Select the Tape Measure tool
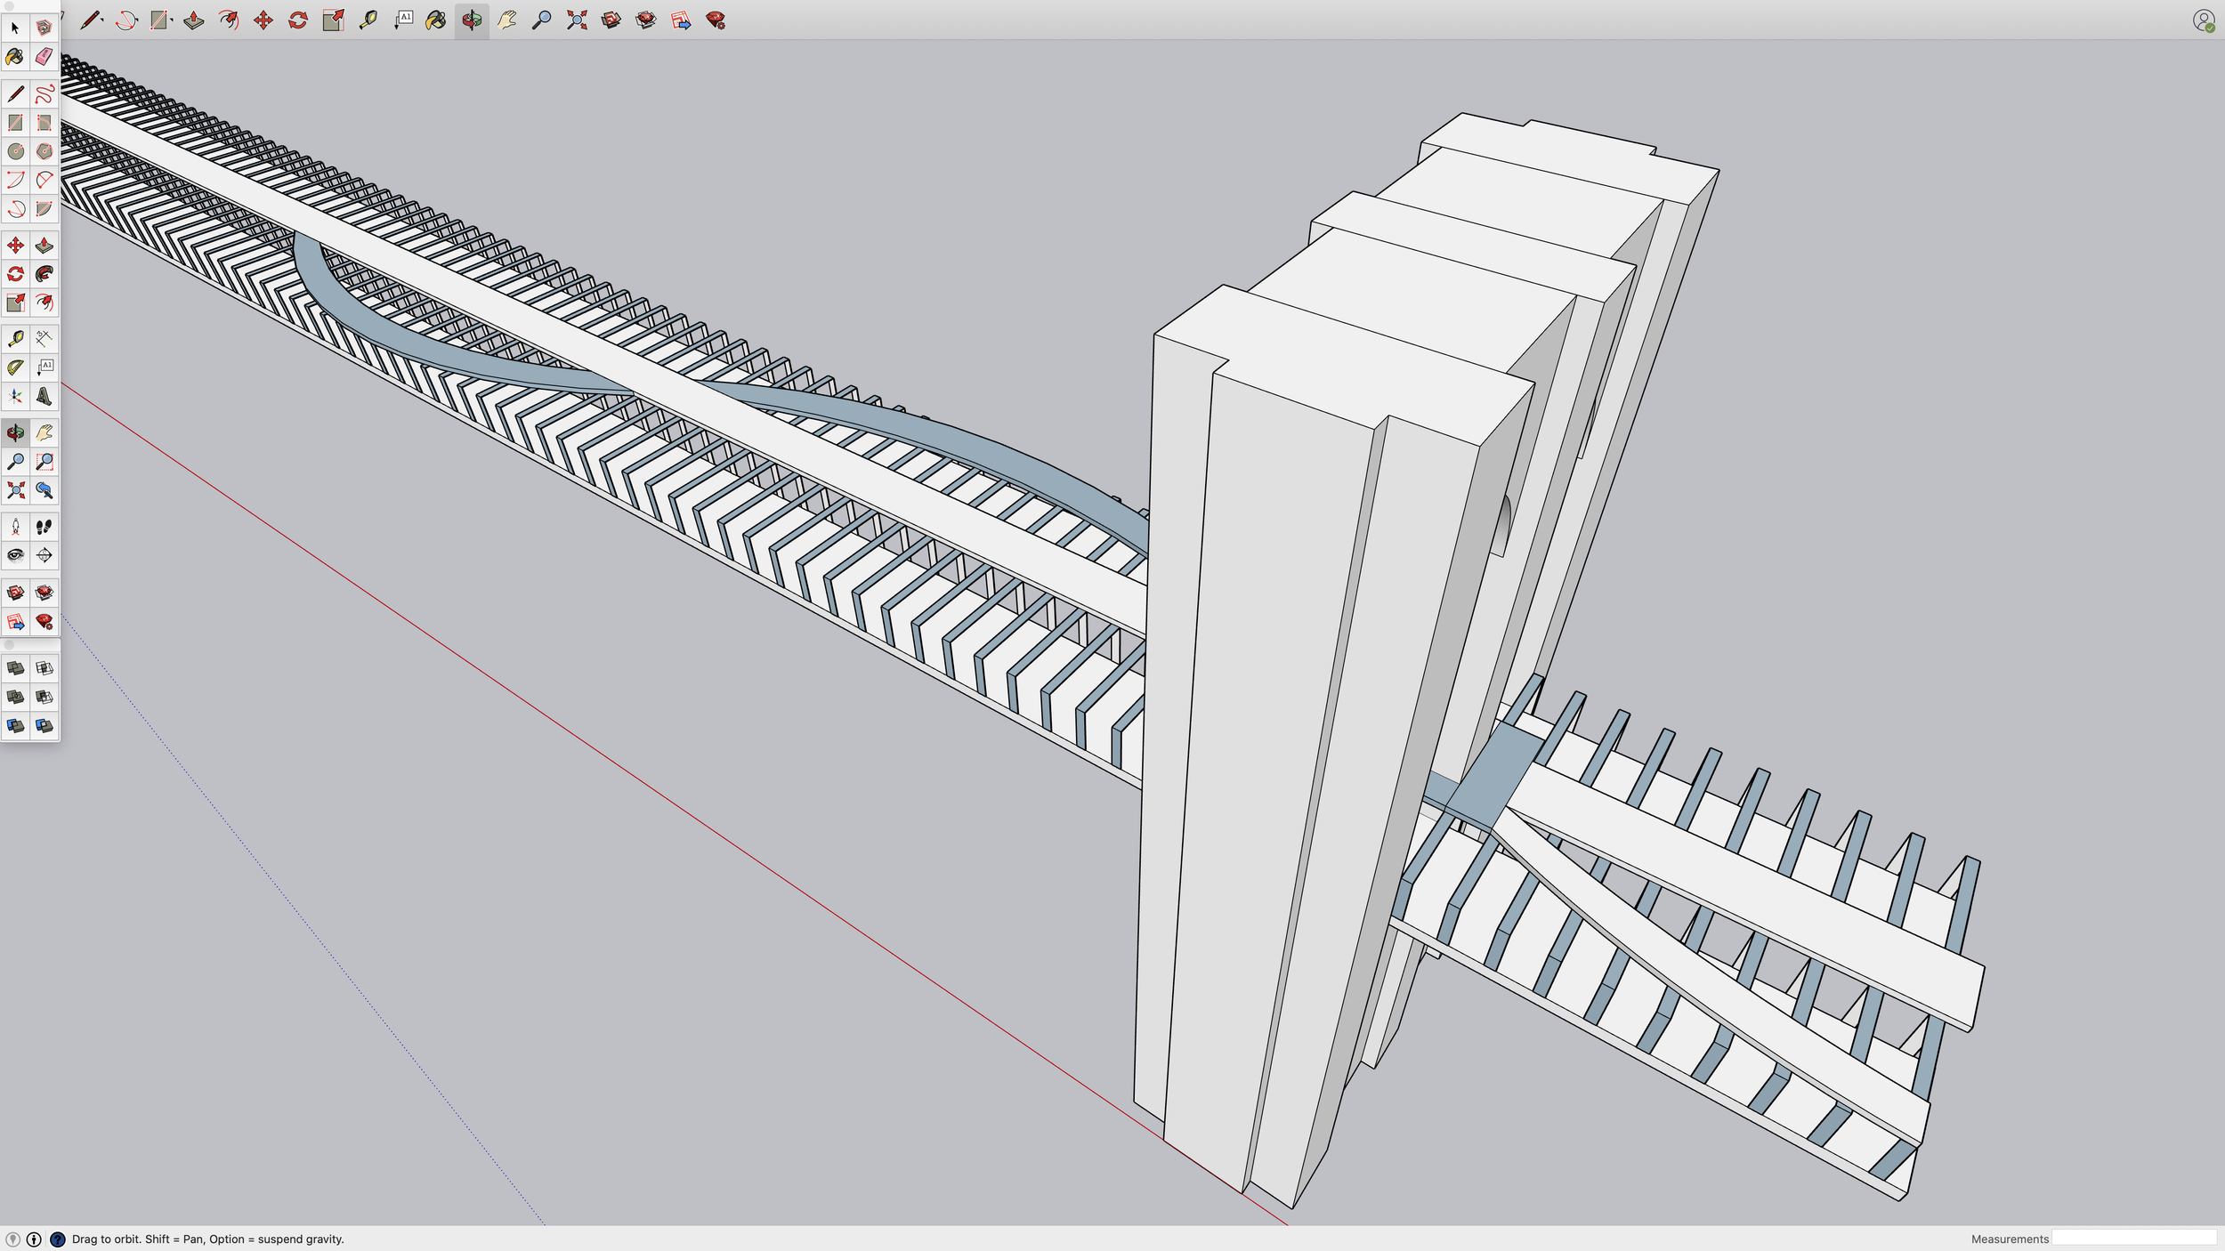The width and height of the screenshot is (2225, 1251). 14,337
